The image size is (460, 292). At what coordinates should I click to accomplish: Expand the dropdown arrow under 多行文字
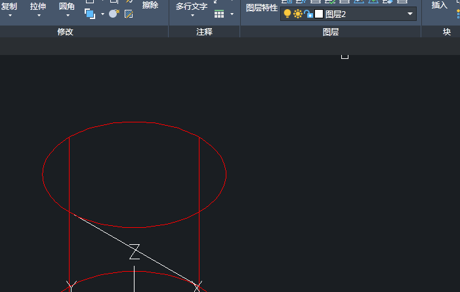192,15
